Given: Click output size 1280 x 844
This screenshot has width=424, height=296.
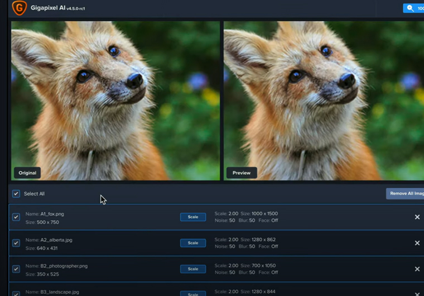Looking at the screenshot, I should (x=264, y=292).
